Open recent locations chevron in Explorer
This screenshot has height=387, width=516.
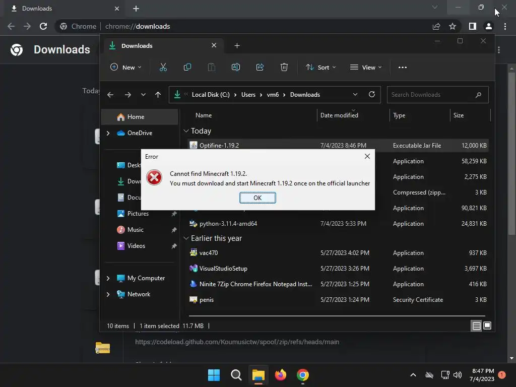[143, 95]
